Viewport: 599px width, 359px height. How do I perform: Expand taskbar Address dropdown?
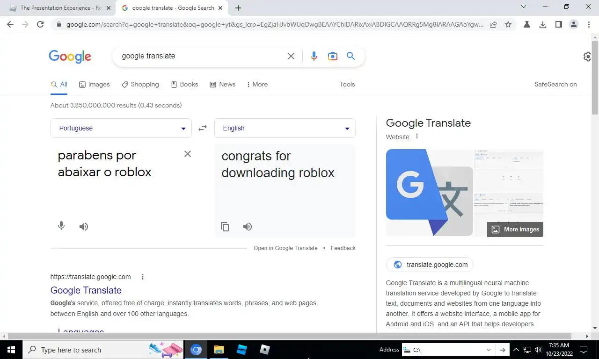tap(489, 350)
